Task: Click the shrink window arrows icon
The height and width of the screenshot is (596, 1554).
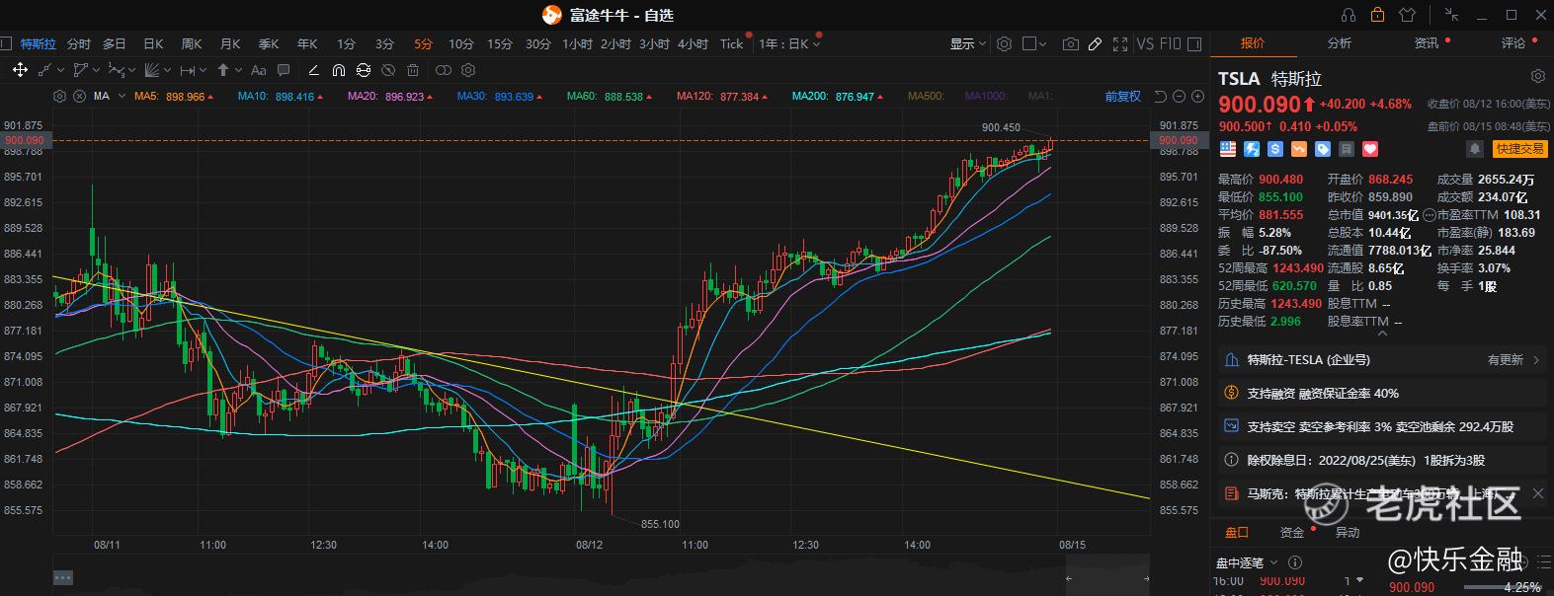Action: [x=1451, y=15]
